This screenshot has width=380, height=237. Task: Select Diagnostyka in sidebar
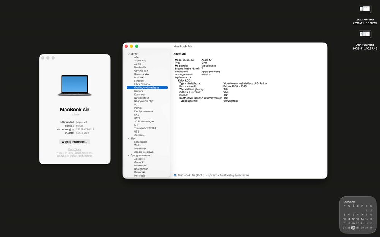(141, 74)
